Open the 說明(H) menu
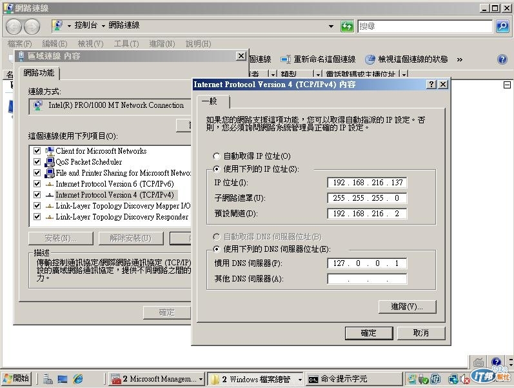Image resolution: width=514 pixels, height=388 pixels. (199, 44)
